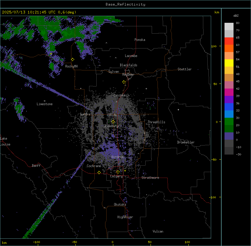The image size is (251, 246).
Task: Click the Olds label
Action: [x=113, y=115]
